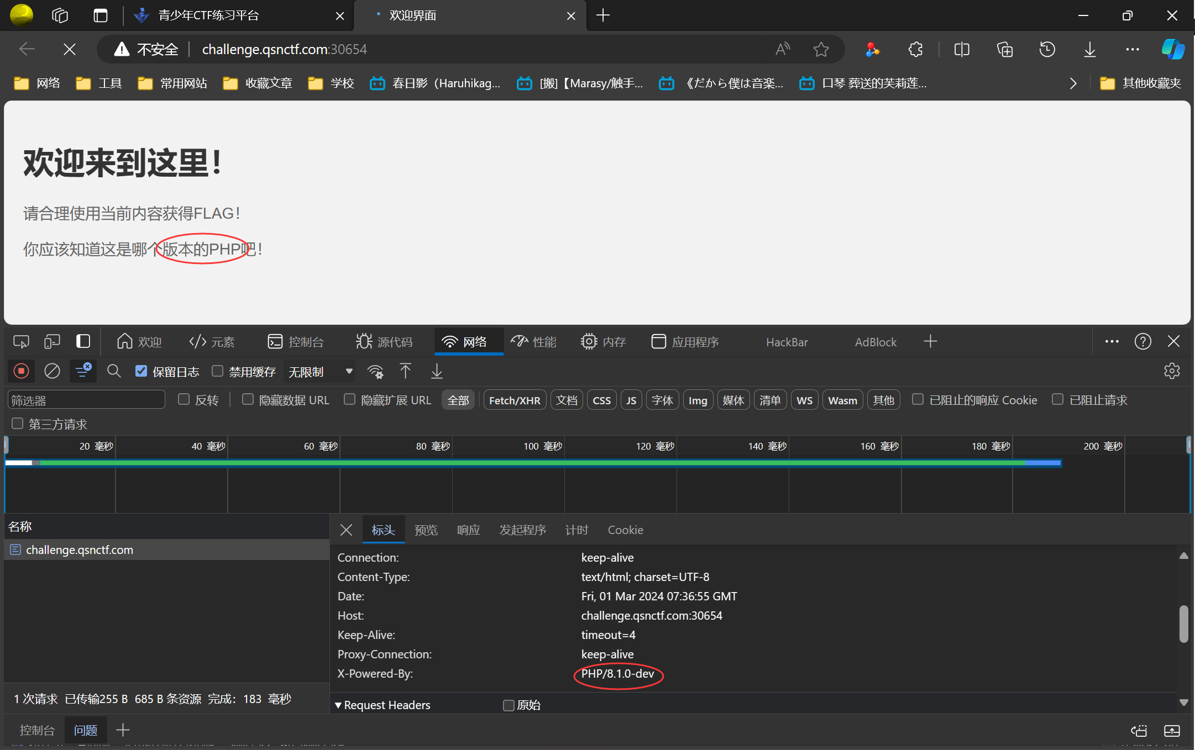Image resolution: width=1195 pixels, height=750 pixels.
Task: Uncheck preserve log (保留日志) checkbox
Action: (x=141, y=371)
